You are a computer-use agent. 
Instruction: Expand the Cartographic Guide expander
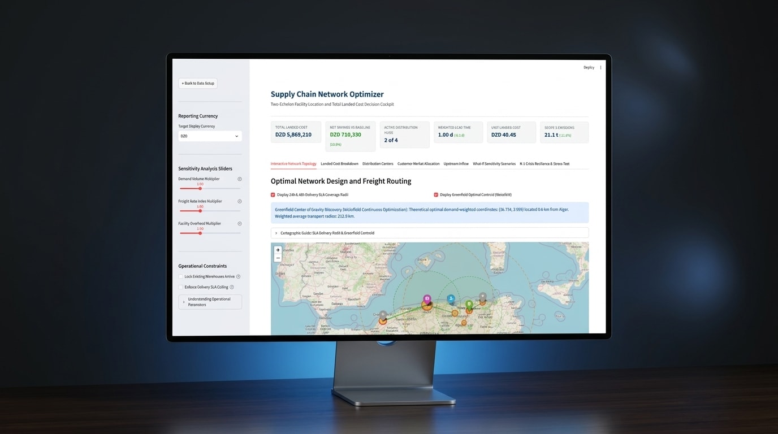tap(430, 233)
